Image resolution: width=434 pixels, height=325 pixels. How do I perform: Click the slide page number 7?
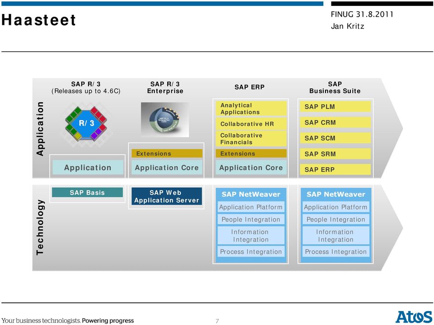point(217,321)
